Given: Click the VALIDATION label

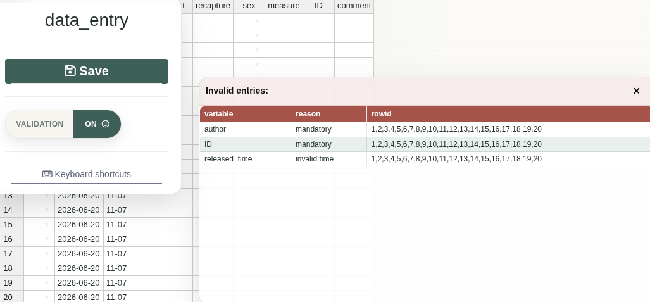Looking at the screenshot, I should 40,124.
